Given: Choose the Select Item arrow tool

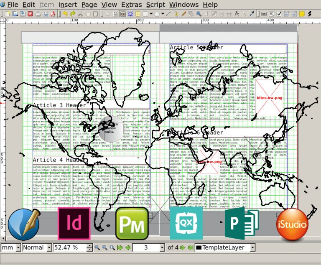Looking at the screenshot, I should point(107,14).
